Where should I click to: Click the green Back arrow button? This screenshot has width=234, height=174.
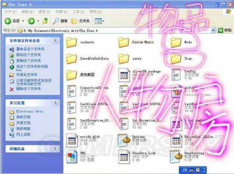[x=8, y=21]
